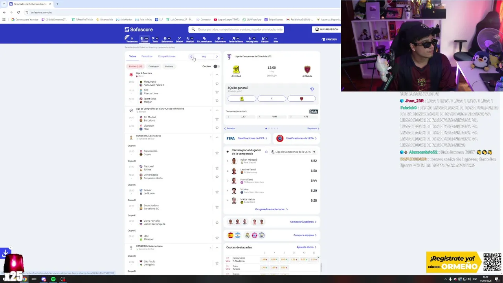Filter by En Vivo matches
This screenshot has height=283, width=503.
(136, 66)
